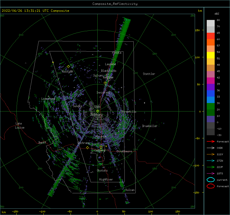This screenshot has height=215, width=230.
Task: Click the RockyMH text label
Action: pyautogui.click(x=67, y=72)
